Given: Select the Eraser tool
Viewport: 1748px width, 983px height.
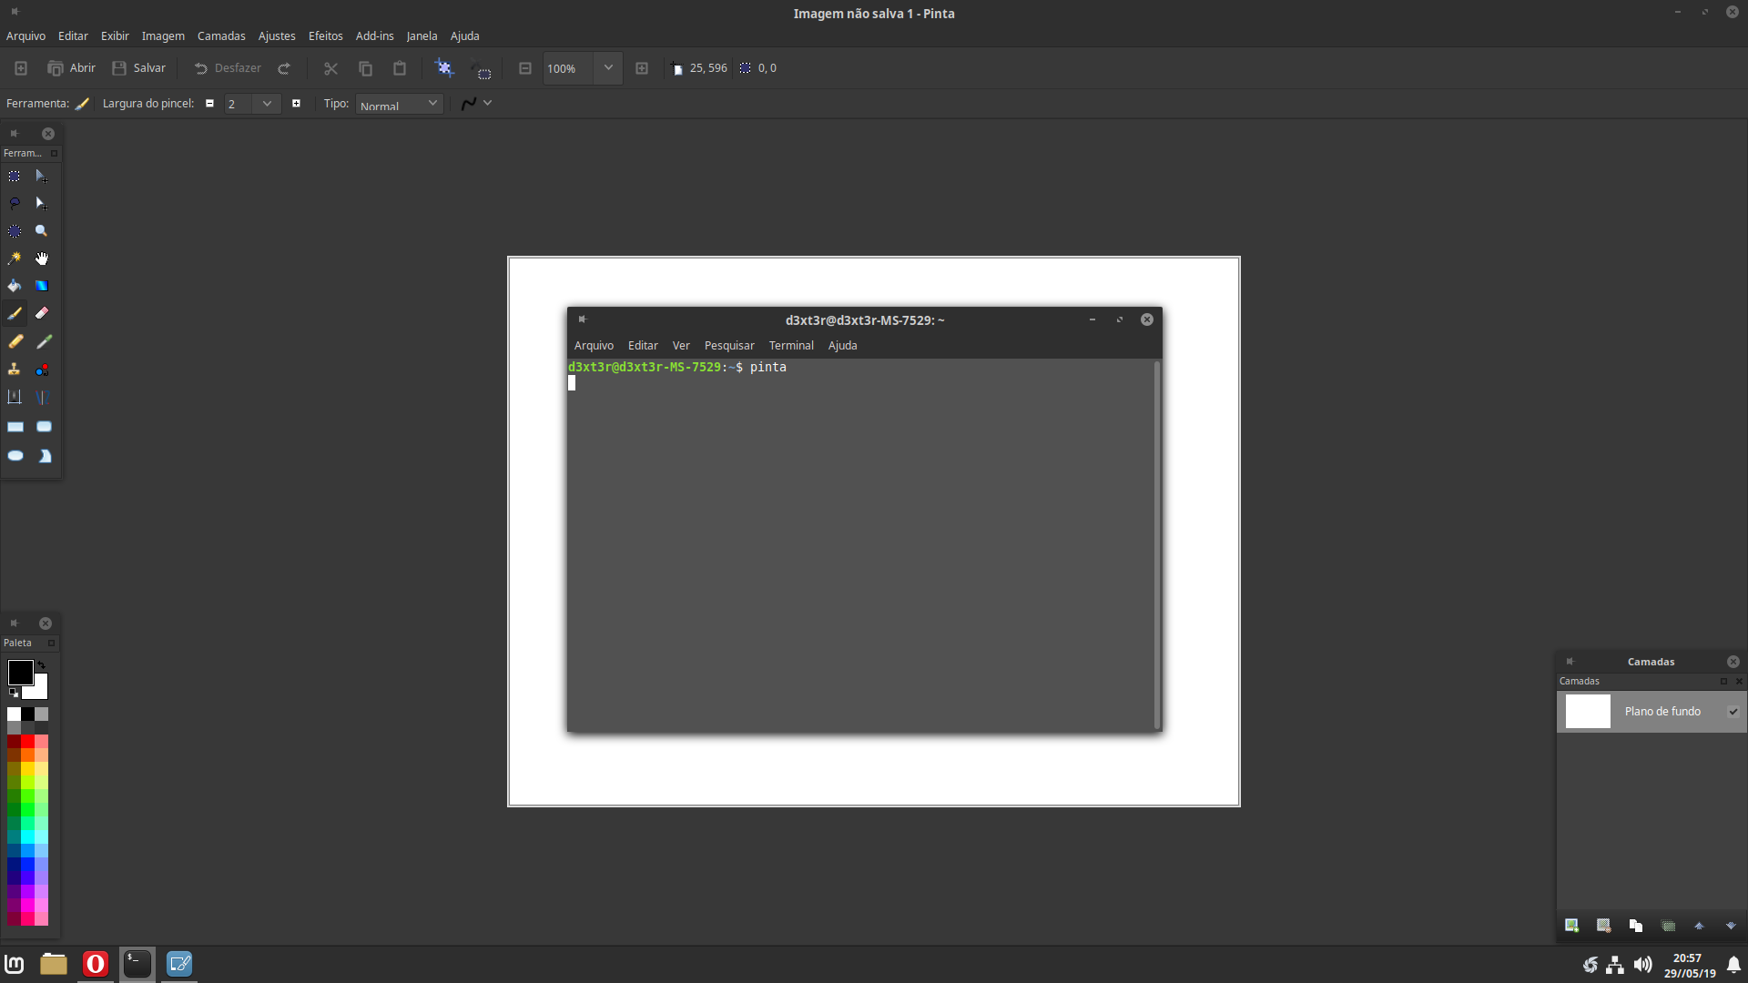Looking at the screenshot, I should tap(42, 313).
